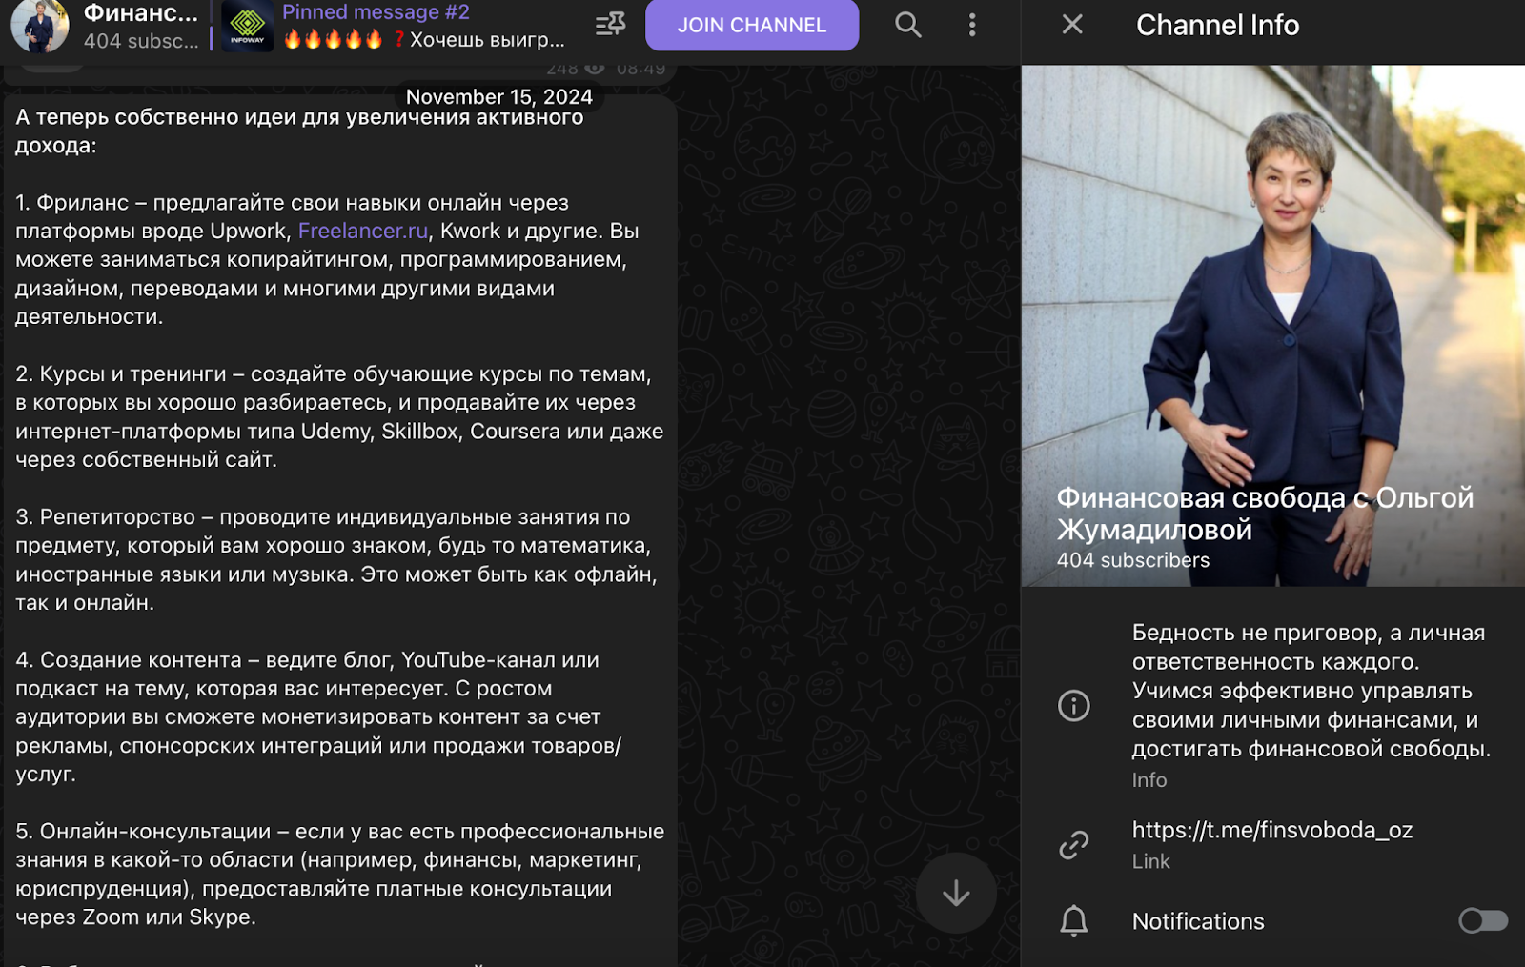
Task: Click the INFOWAY pinned message thumbnail
Action: [x=248, y=26]
